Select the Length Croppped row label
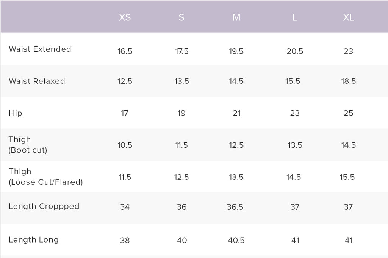 [x=44, y=206]
